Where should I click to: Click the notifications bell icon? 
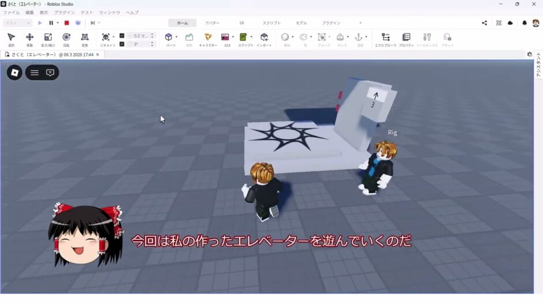coord(525,23)
